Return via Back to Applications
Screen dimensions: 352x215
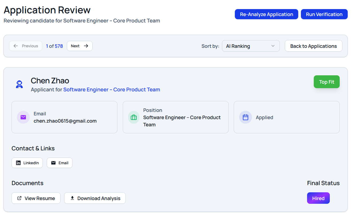[x=313, y=46]
